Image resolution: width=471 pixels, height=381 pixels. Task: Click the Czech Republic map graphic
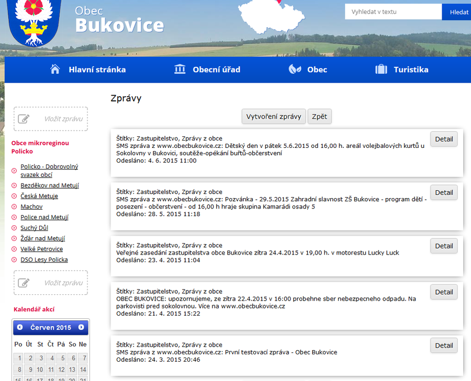tap(271, 17)
